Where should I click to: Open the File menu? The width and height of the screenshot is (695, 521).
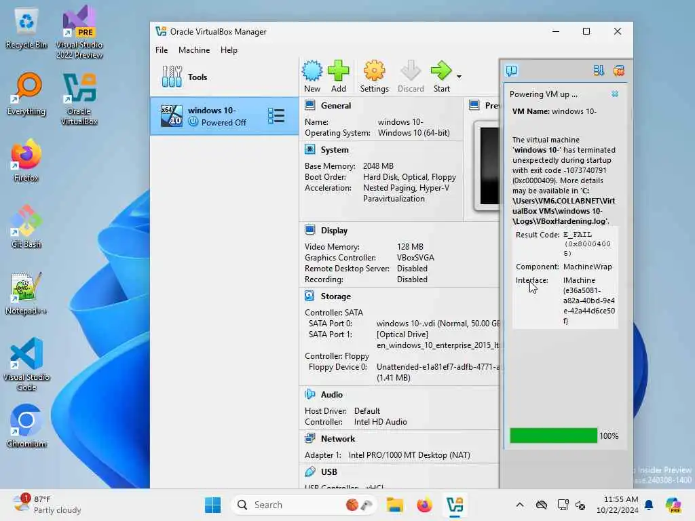click(x=162, y=50)
